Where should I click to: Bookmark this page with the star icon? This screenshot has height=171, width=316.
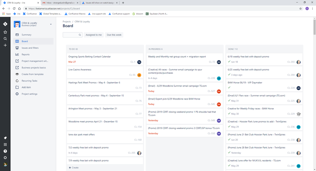(x=301, y=9)
